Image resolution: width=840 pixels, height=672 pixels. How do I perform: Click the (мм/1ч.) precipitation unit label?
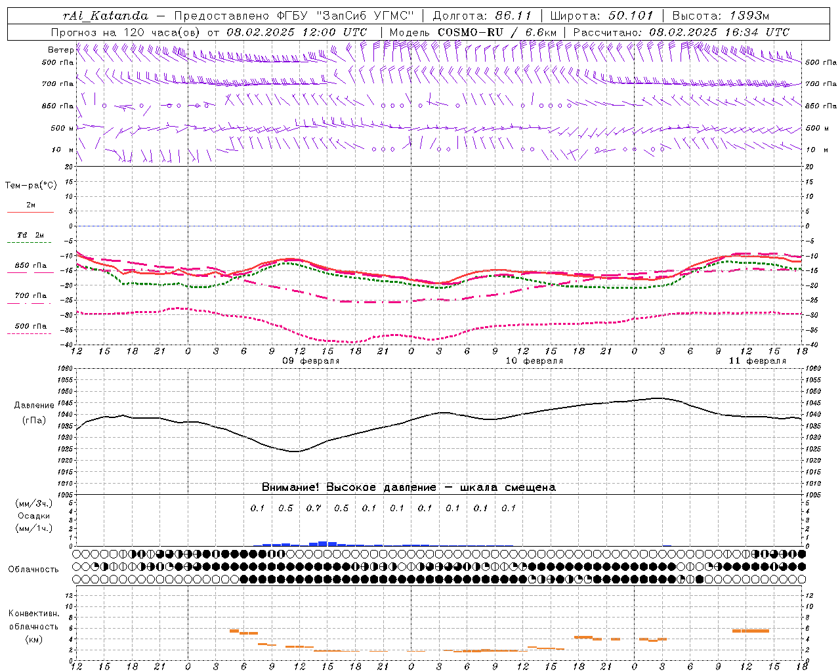pyautogui.click(x=33, y=528)
